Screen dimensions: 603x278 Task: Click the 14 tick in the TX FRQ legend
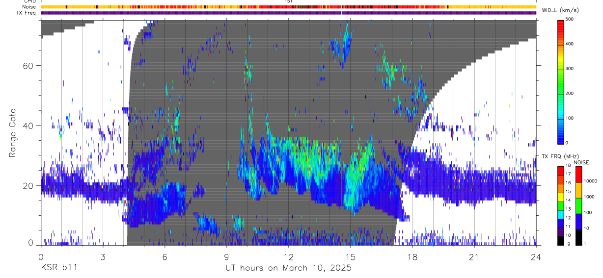coord(569,200)
